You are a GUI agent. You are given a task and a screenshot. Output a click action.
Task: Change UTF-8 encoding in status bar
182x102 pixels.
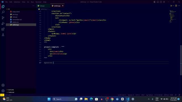pos(138,95)
